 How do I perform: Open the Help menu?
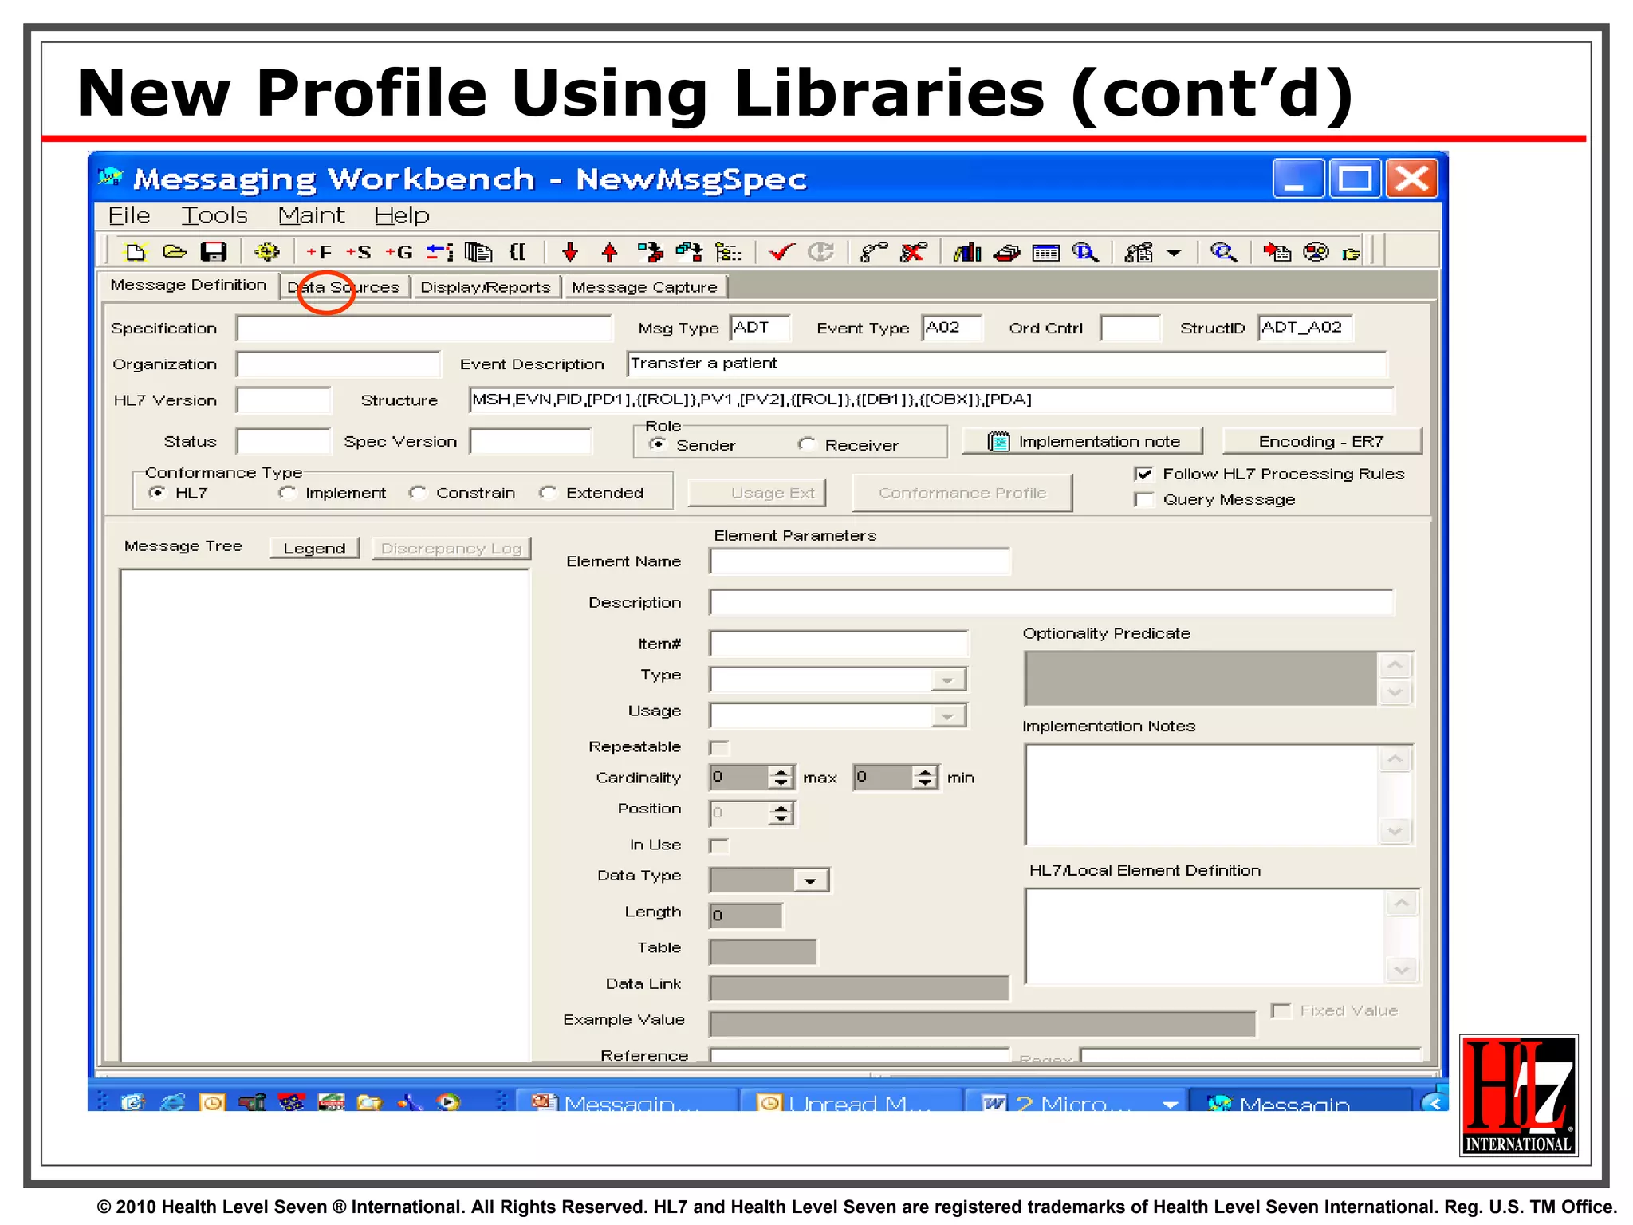[402, 215]
